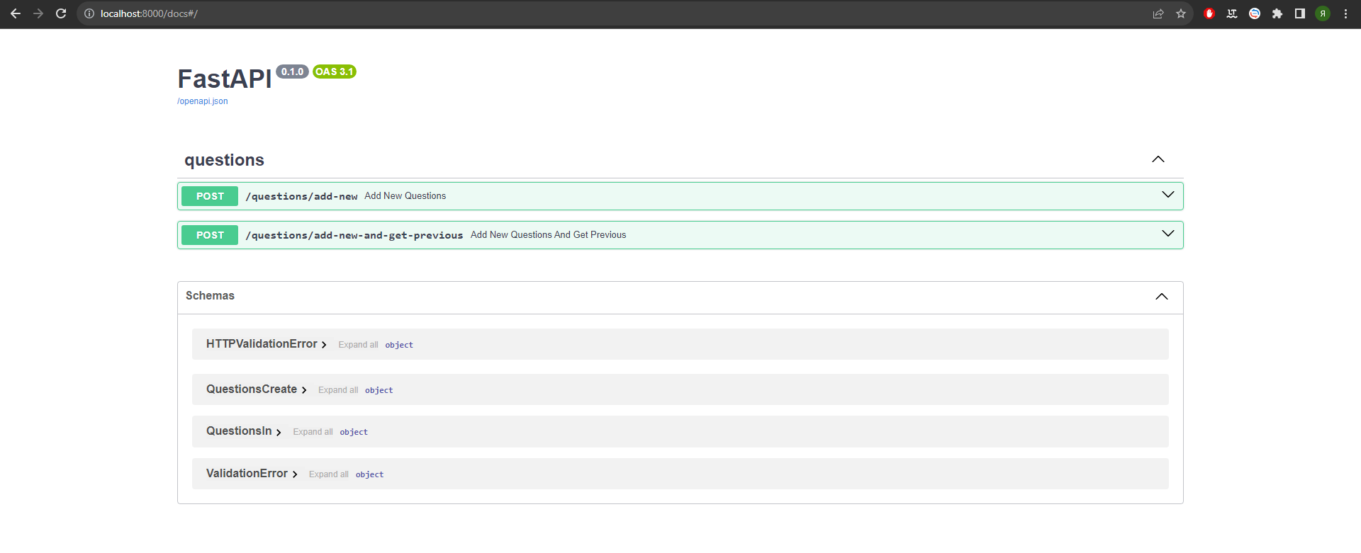Click the browser forward arrow
This screenshot has width=1361, height=553.
click(38, 13)
